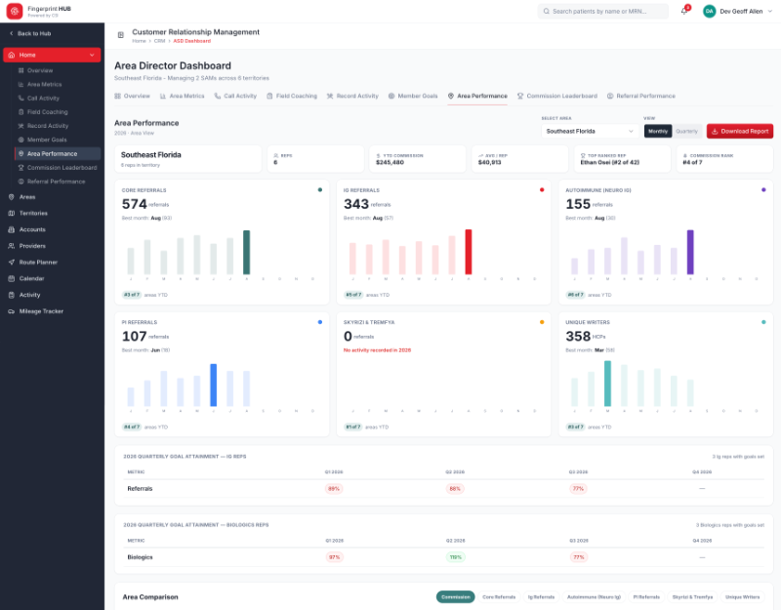The image size is (781, 610).
Task: Open Field Coaching in the sidebar
Action: (x=47, y=112)
